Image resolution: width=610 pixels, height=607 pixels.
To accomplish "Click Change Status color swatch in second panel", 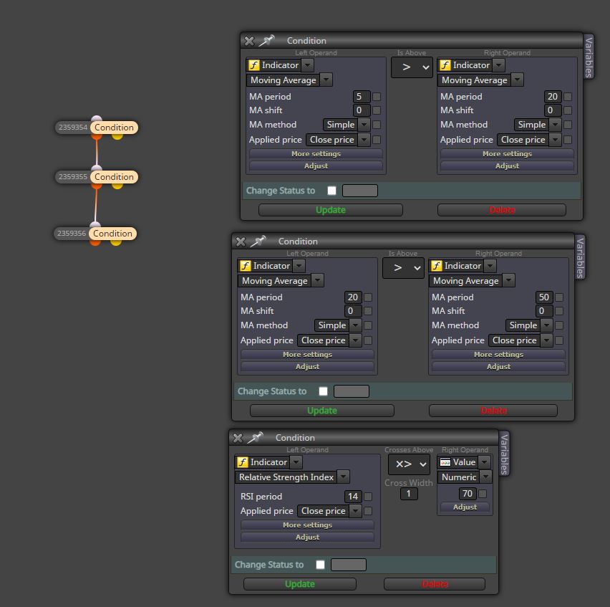I will click(352, 391).
